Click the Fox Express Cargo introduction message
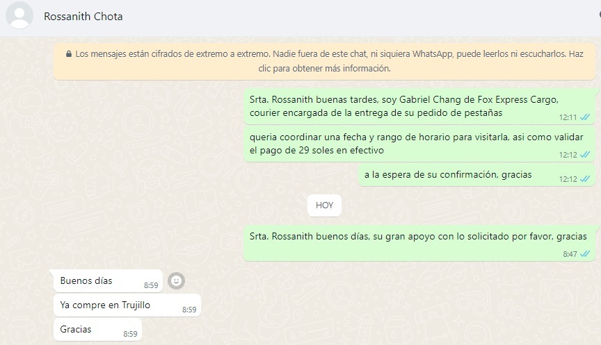601x345 pixels. (x=419, y=106)
